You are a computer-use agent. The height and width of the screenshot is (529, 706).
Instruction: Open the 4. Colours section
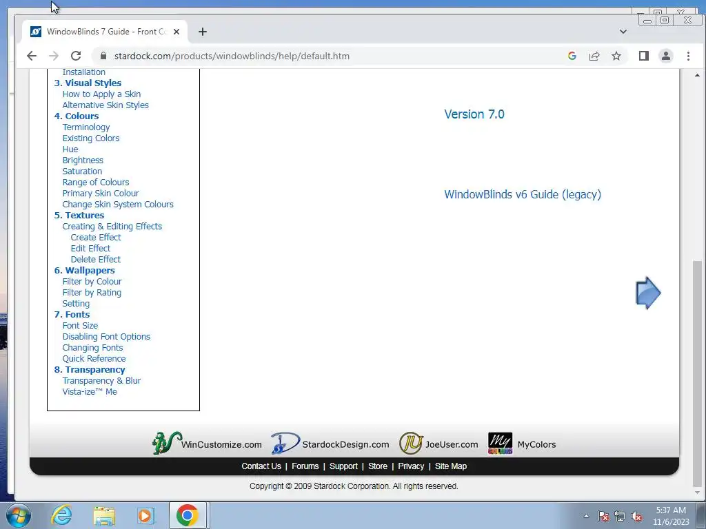click(x=76, y=116)
